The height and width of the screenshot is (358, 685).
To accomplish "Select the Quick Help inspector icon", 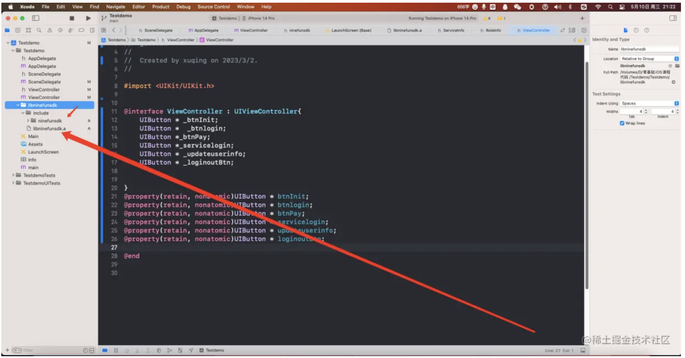I will [x=647, y=30].
